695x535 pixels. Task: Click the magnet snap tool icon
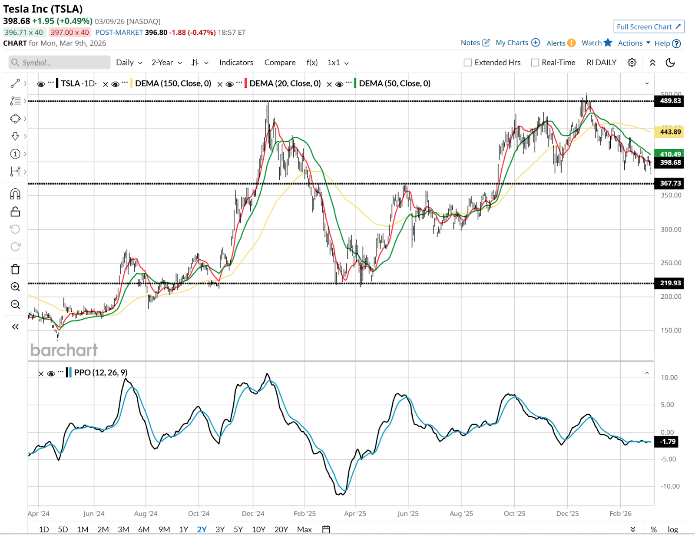(x=15, y=194)
